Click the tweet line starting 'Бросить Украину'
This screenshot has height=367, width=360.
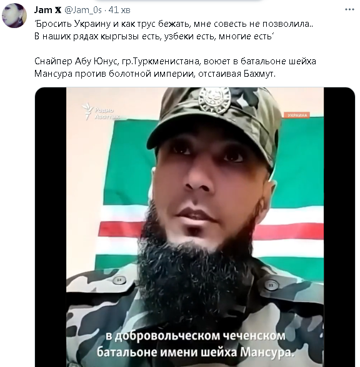[174, 24]
